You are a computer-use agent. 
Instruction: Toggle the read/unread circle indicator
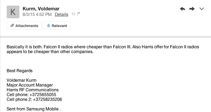coord(74,14)
